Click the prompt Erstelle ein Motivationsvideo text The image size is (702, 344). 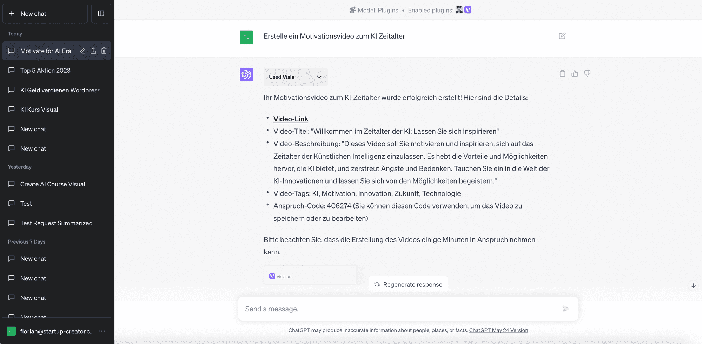(334, 36)
